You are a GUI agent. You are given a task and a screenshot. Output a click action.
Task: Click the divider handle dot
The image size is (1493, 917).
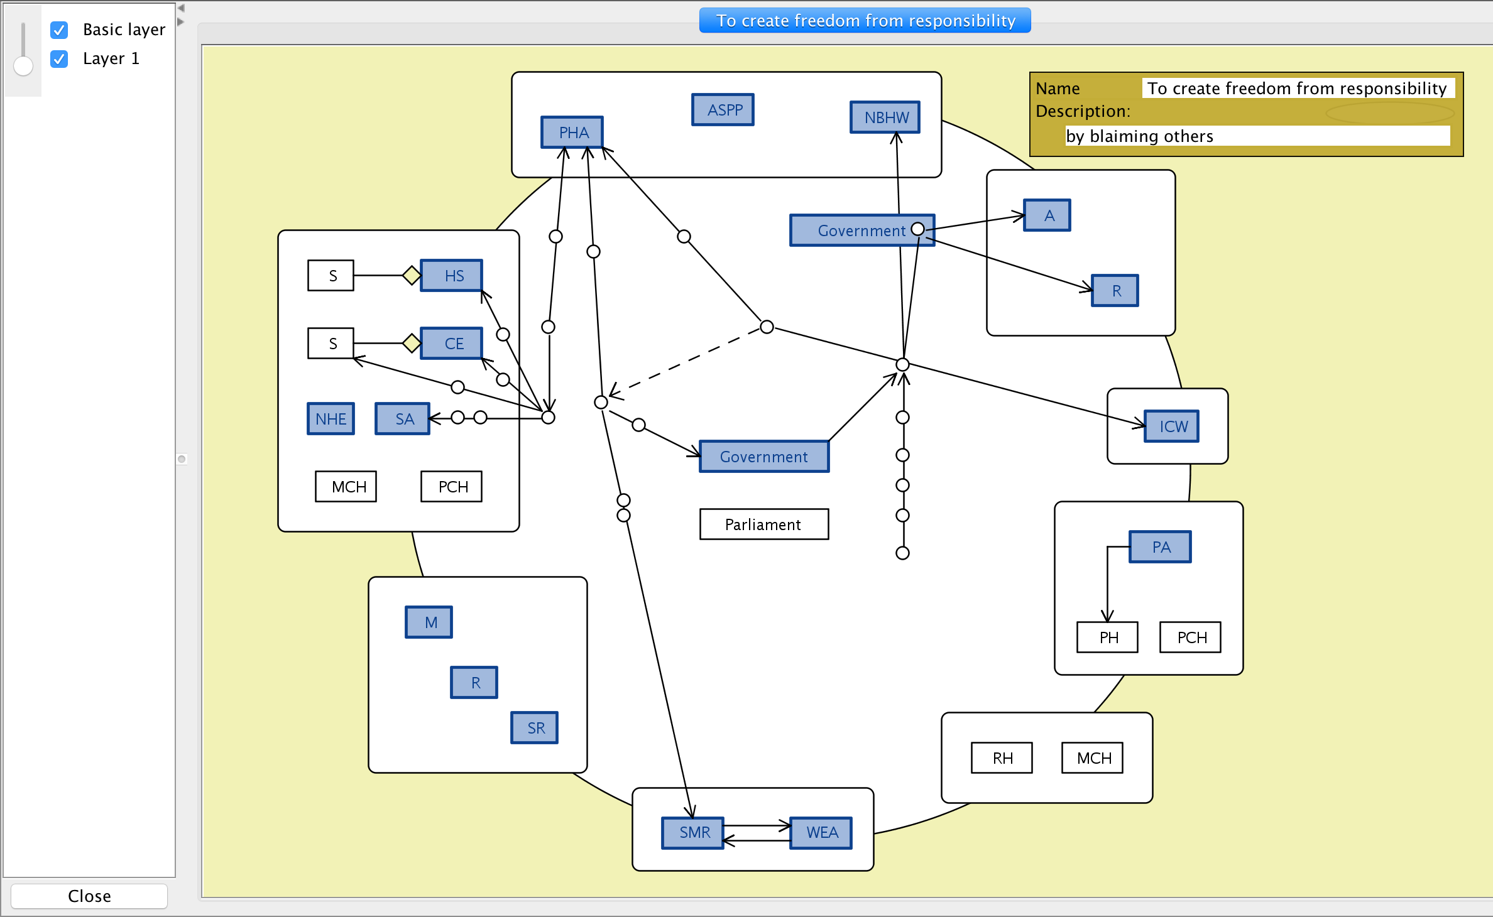point(182,459)
